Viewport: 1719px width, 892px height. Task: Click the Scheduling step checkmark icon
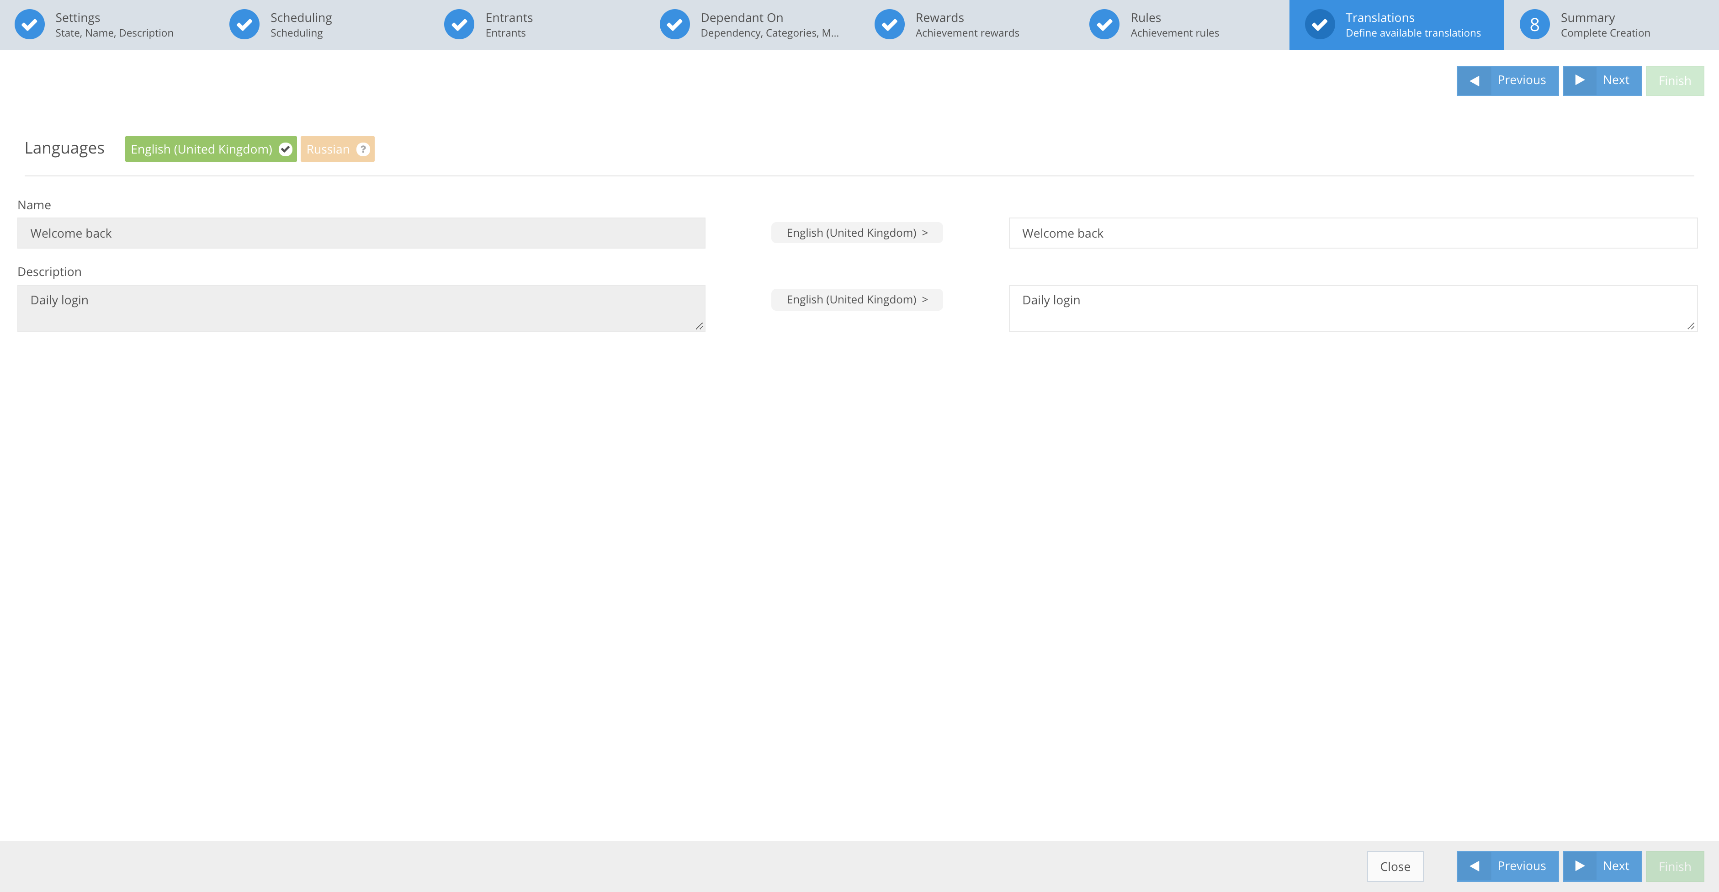point(244,25)
